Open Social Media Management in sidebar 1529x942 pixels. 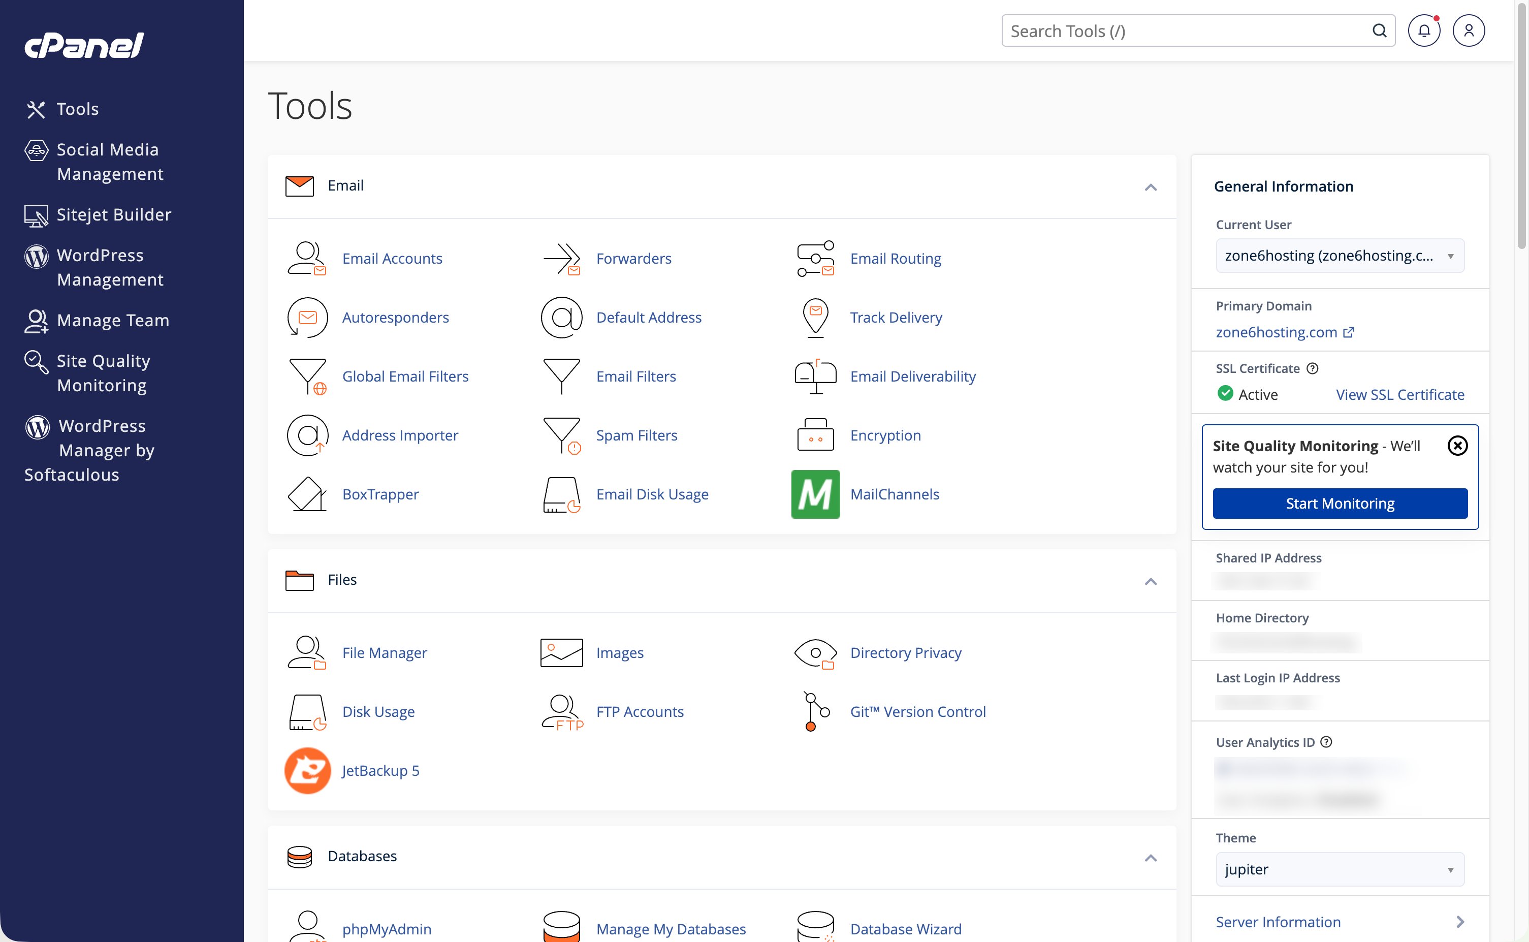(x=93, y=162)
